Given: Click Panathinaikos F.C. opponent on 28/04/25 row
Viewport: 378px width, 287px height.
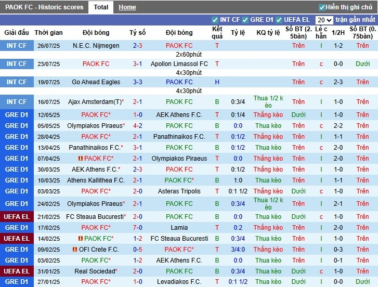Looking at the screenshot, I should [179, 137].
